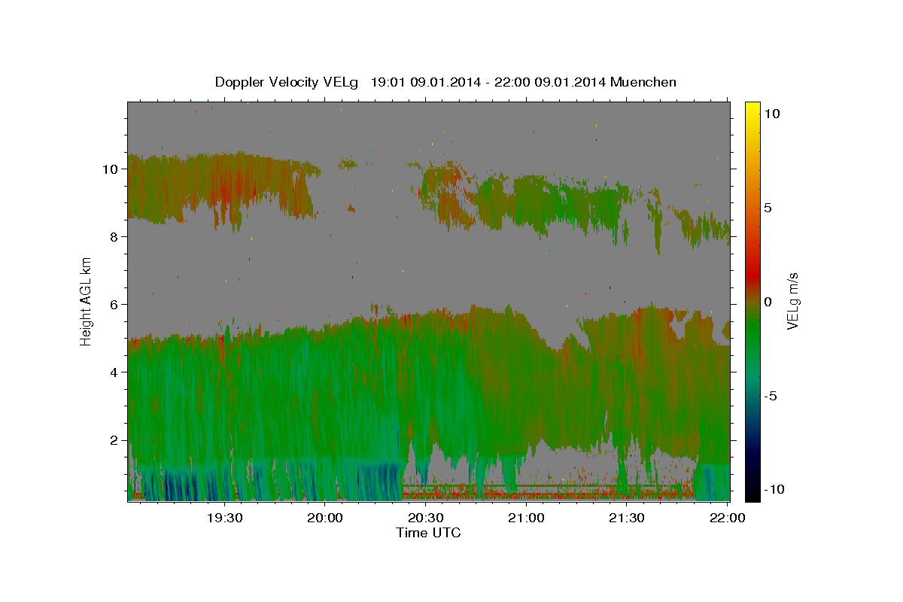Click the height axis label 8

point(113,236)
